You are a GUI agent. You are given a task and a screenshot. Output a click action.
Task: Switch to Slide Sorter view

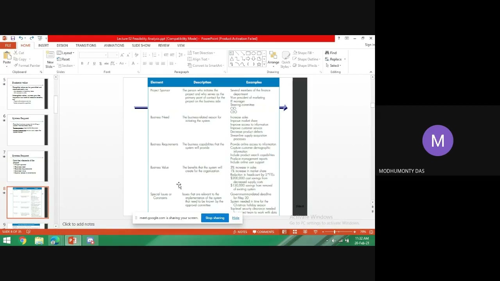pyautogui.click(x=295, y=232)
